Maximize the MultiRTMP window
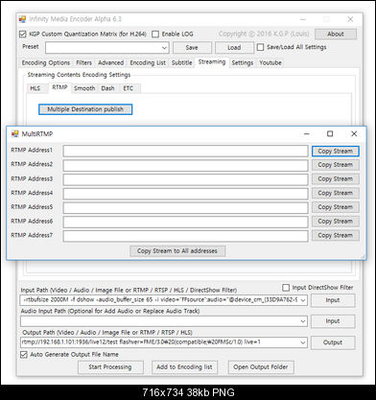Viewport: 376px width, 400px height. [x=330, y=134]
